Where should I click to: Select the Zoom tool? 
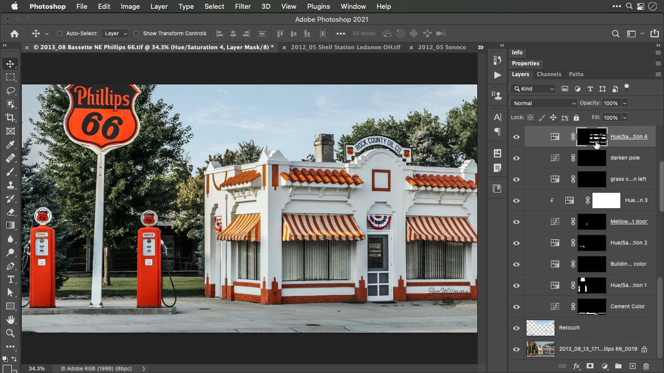pyautogui.click(x=10, y=333)
